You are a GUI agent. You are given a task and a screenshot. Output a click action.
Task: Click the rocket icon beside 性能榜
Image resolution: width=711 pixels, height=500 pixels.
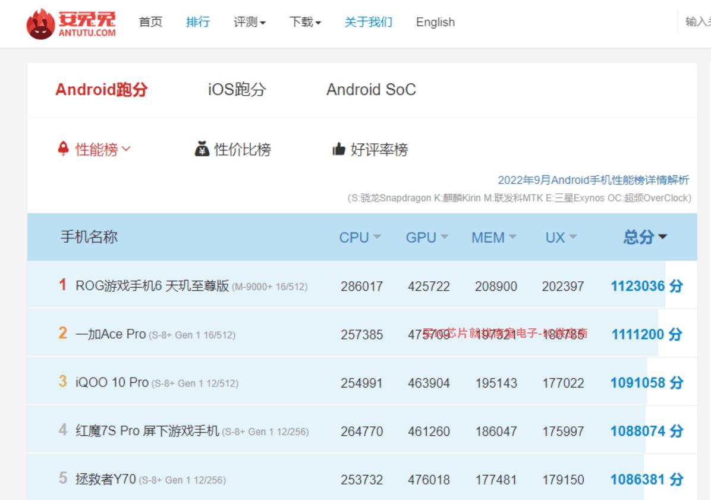[64, 149]
